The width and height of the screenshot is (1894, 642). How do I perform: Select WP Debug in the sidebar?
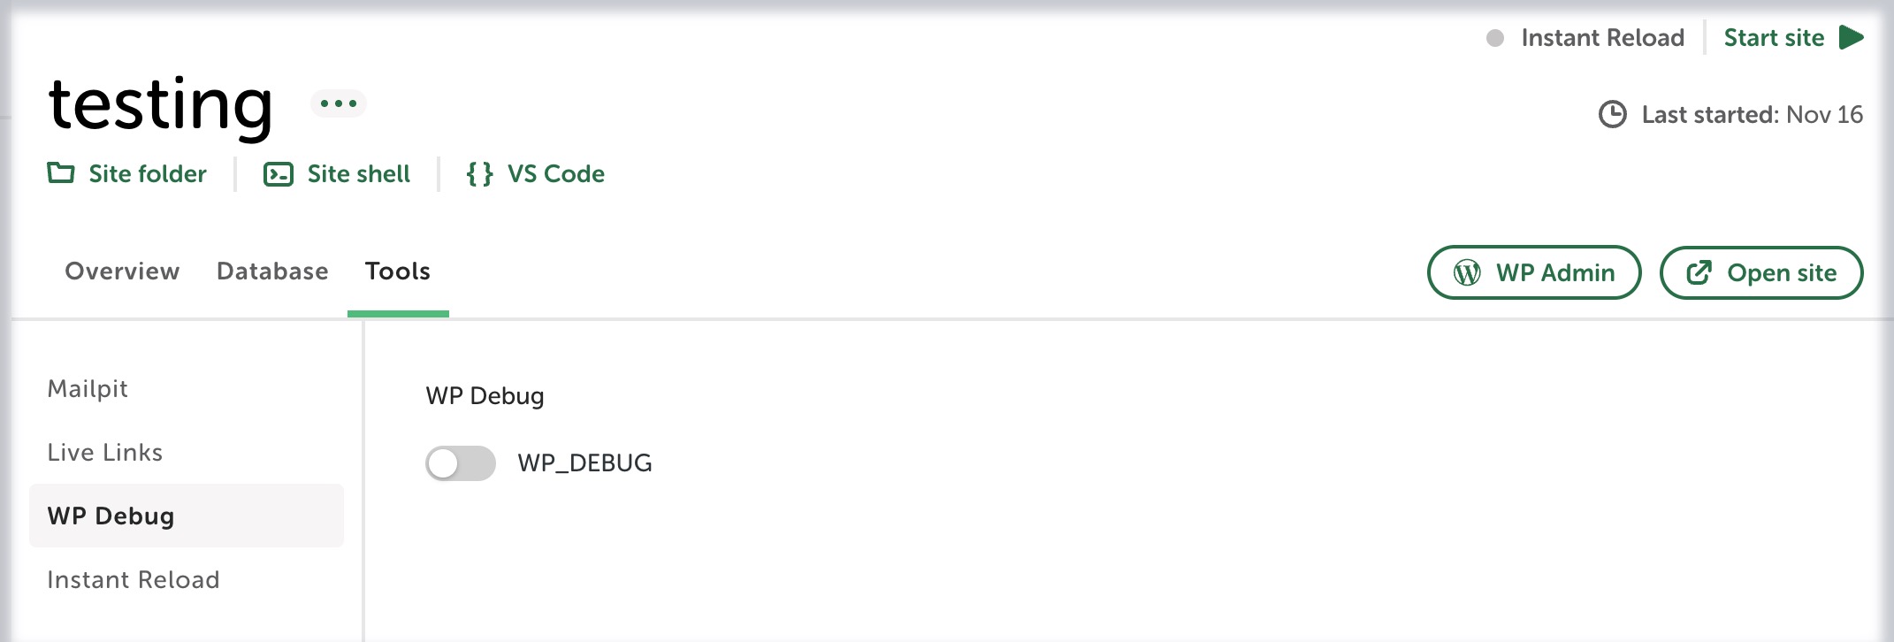[111, 516]
